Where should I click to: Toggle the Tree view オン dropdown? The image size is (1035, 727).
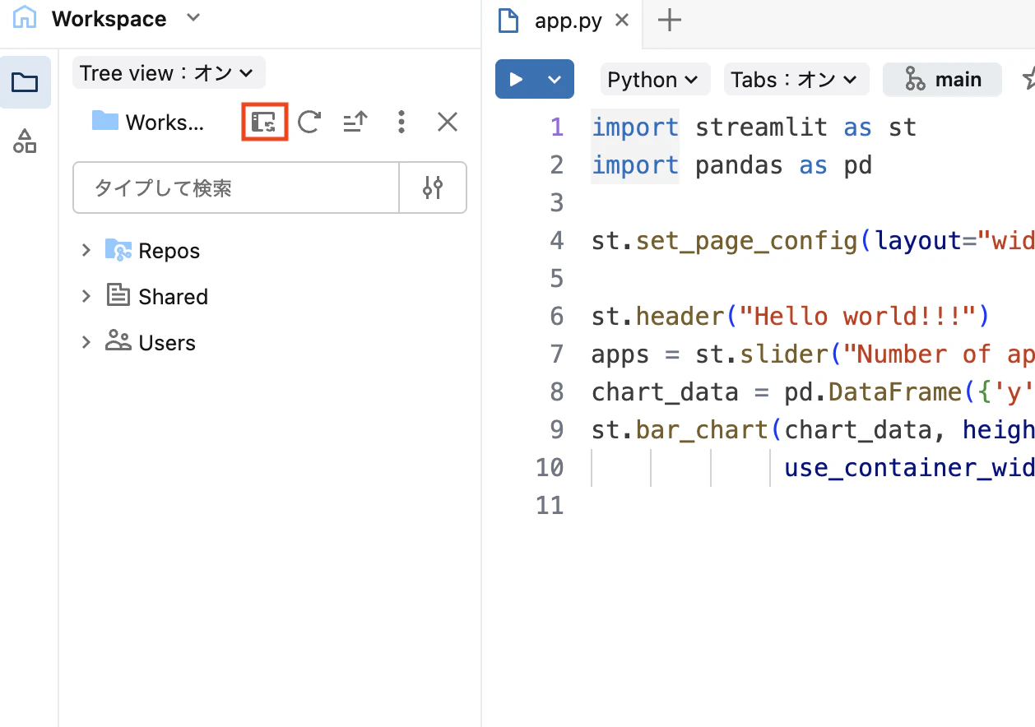click(x=169, y=73)
